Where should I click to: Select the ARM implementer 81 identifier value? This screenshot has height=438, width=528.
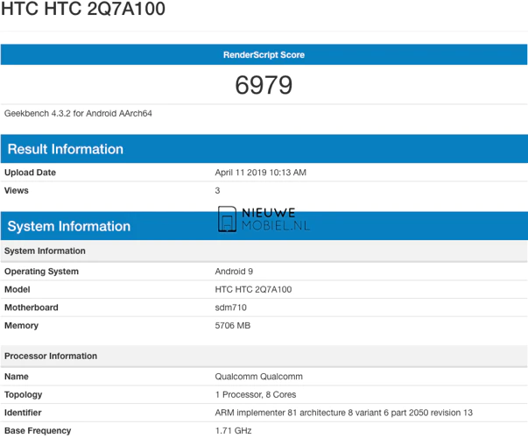344,413
